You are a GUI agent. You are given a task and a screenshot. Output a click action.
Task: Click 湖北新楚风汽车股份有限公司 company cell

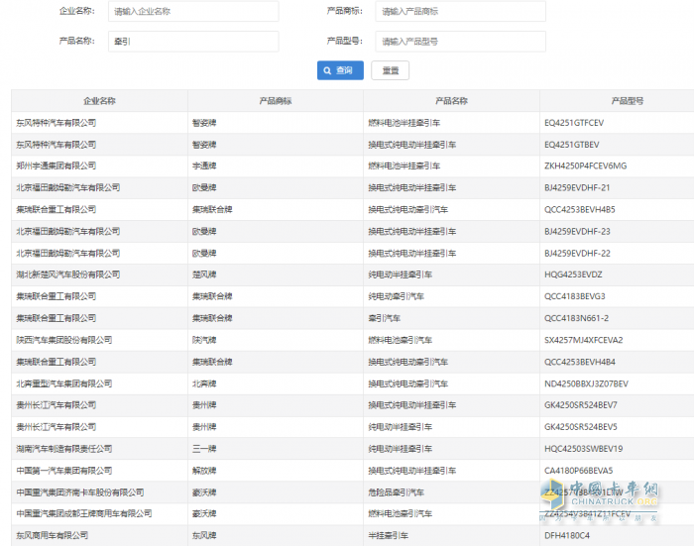point(67,274)
